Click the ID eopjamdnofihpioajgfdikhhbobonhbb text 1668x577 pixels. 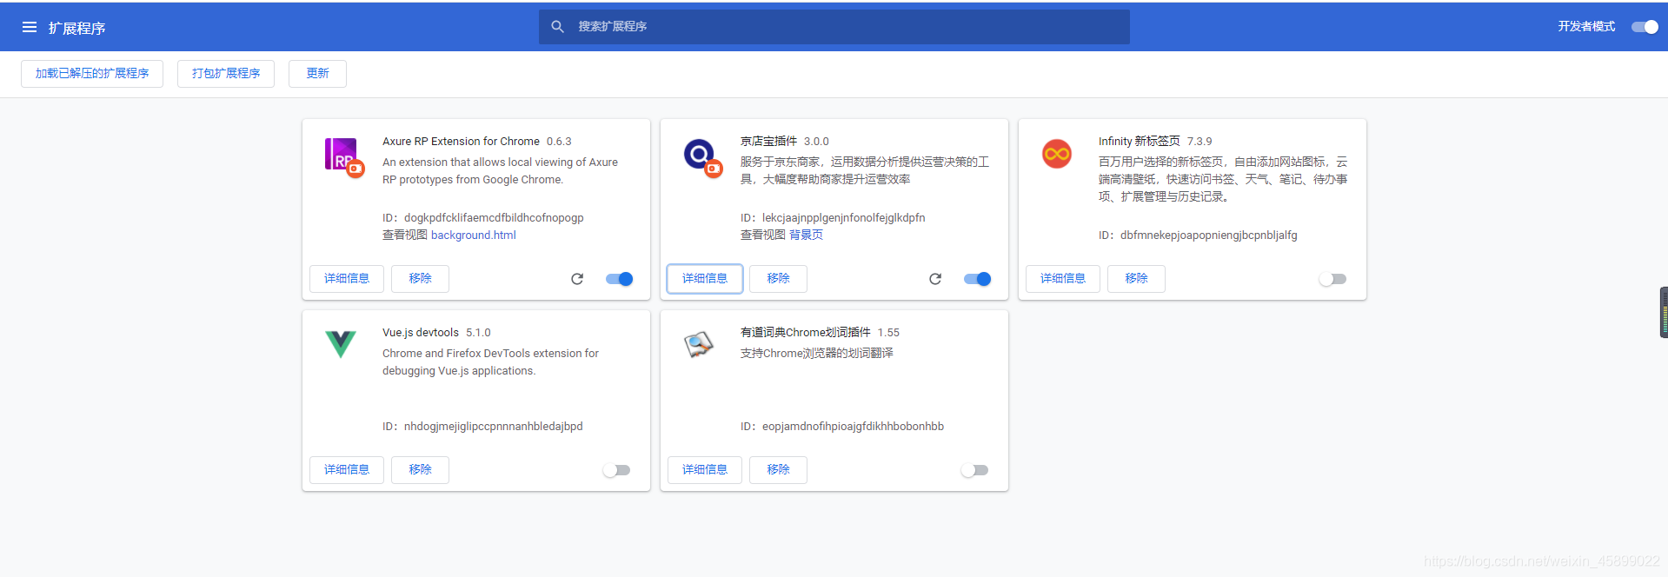click(854, 427)
